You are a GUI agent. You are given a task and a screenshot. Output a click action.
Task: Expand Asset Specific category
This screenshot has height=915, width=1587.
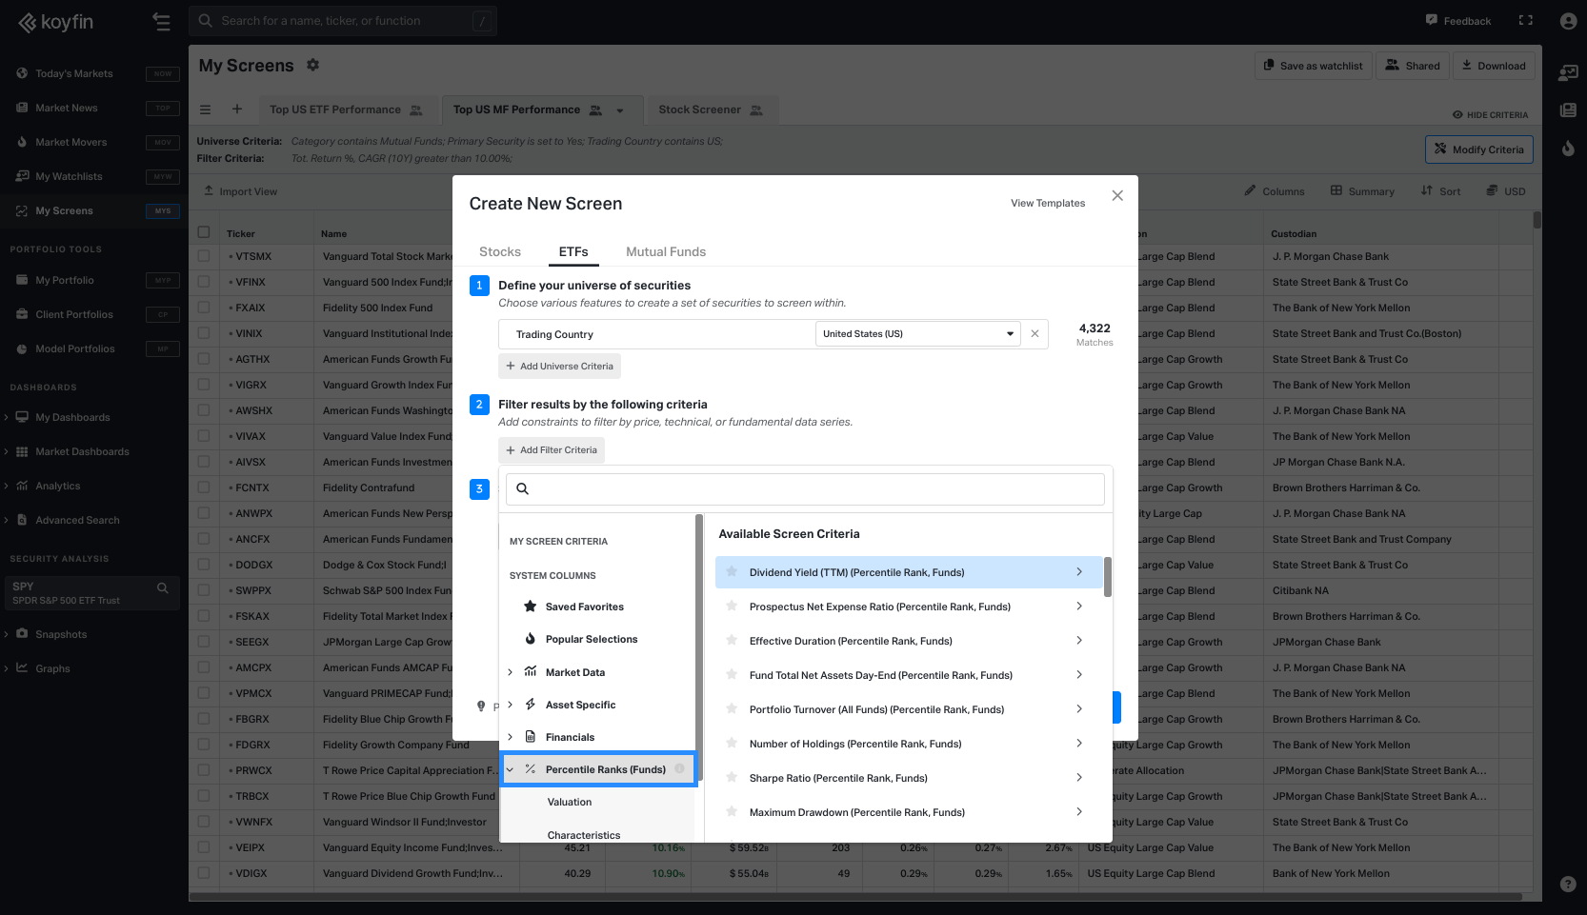(x=511, y=705)
